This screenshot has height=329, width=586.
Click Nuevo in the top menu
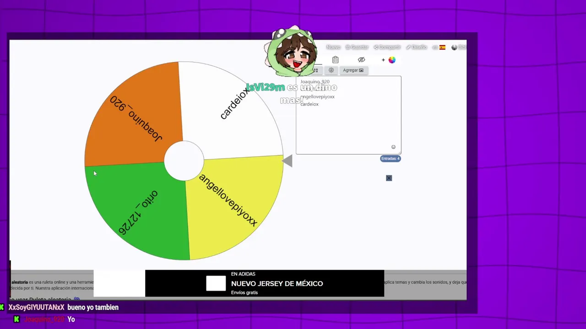333,47
